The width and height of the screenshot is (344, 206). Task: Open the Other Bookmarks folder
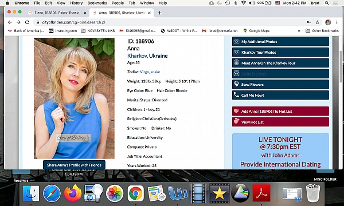pos(322,31)
